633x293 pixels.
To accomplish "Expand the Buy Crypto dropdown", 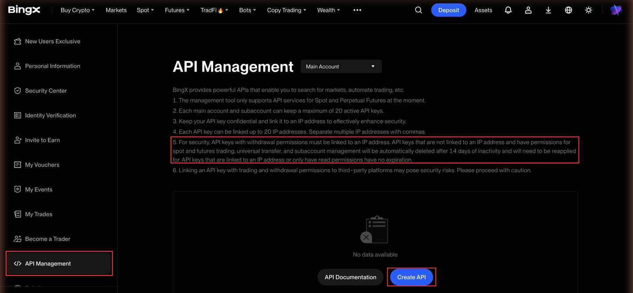I will pos(78,10).
